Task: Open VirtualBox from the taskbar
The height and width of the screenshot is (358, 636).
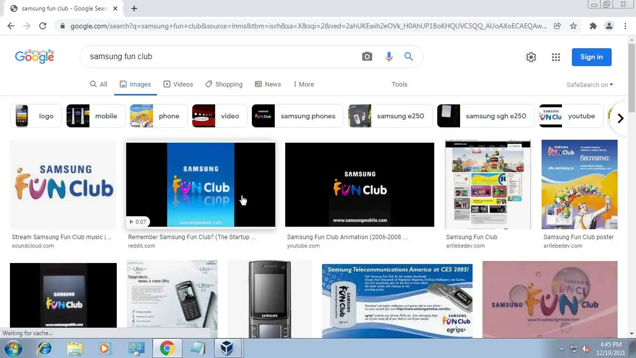Action: tap(227, 349)
